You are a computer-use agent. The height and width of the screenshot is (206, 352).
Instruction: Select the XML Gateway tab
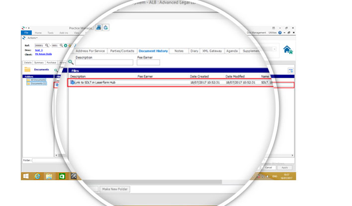click(x=212, y=51)
